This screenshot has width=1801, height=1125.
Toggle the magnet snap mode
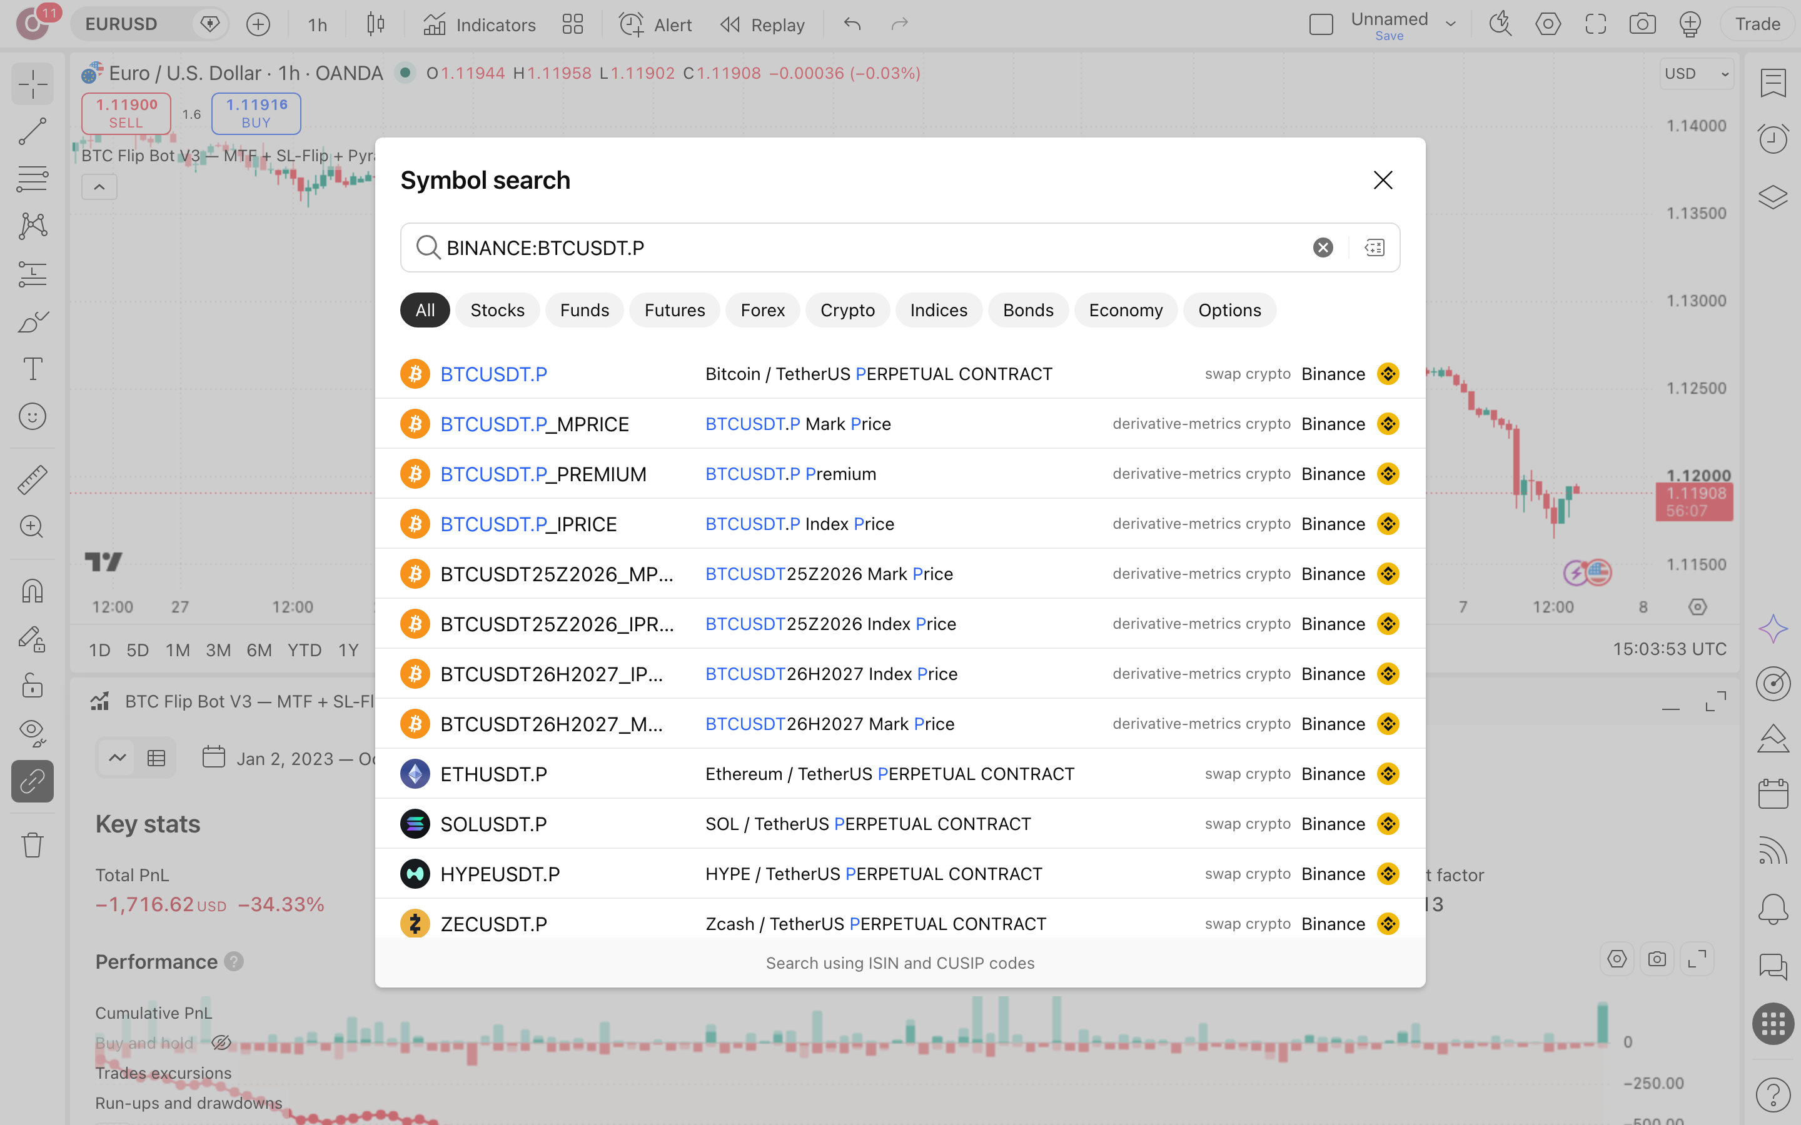[32, 591]
